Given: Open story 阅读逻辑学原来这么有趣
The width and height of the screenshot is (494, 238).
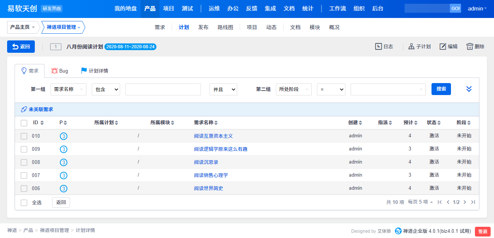Looking at the screenshot, I should point(221,149).
